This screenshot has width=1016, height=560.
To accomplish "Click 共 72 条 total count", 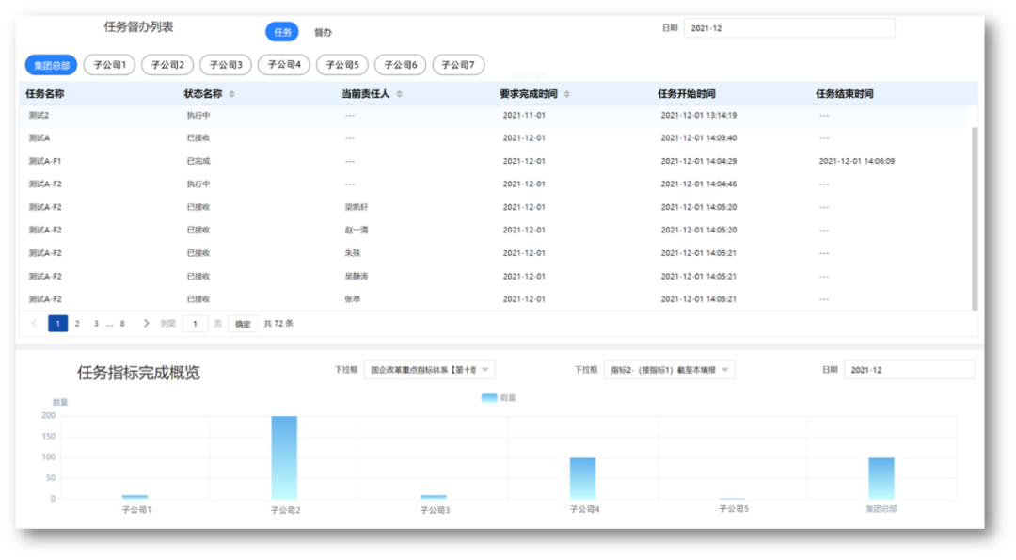I will click(x=278, y=324).
